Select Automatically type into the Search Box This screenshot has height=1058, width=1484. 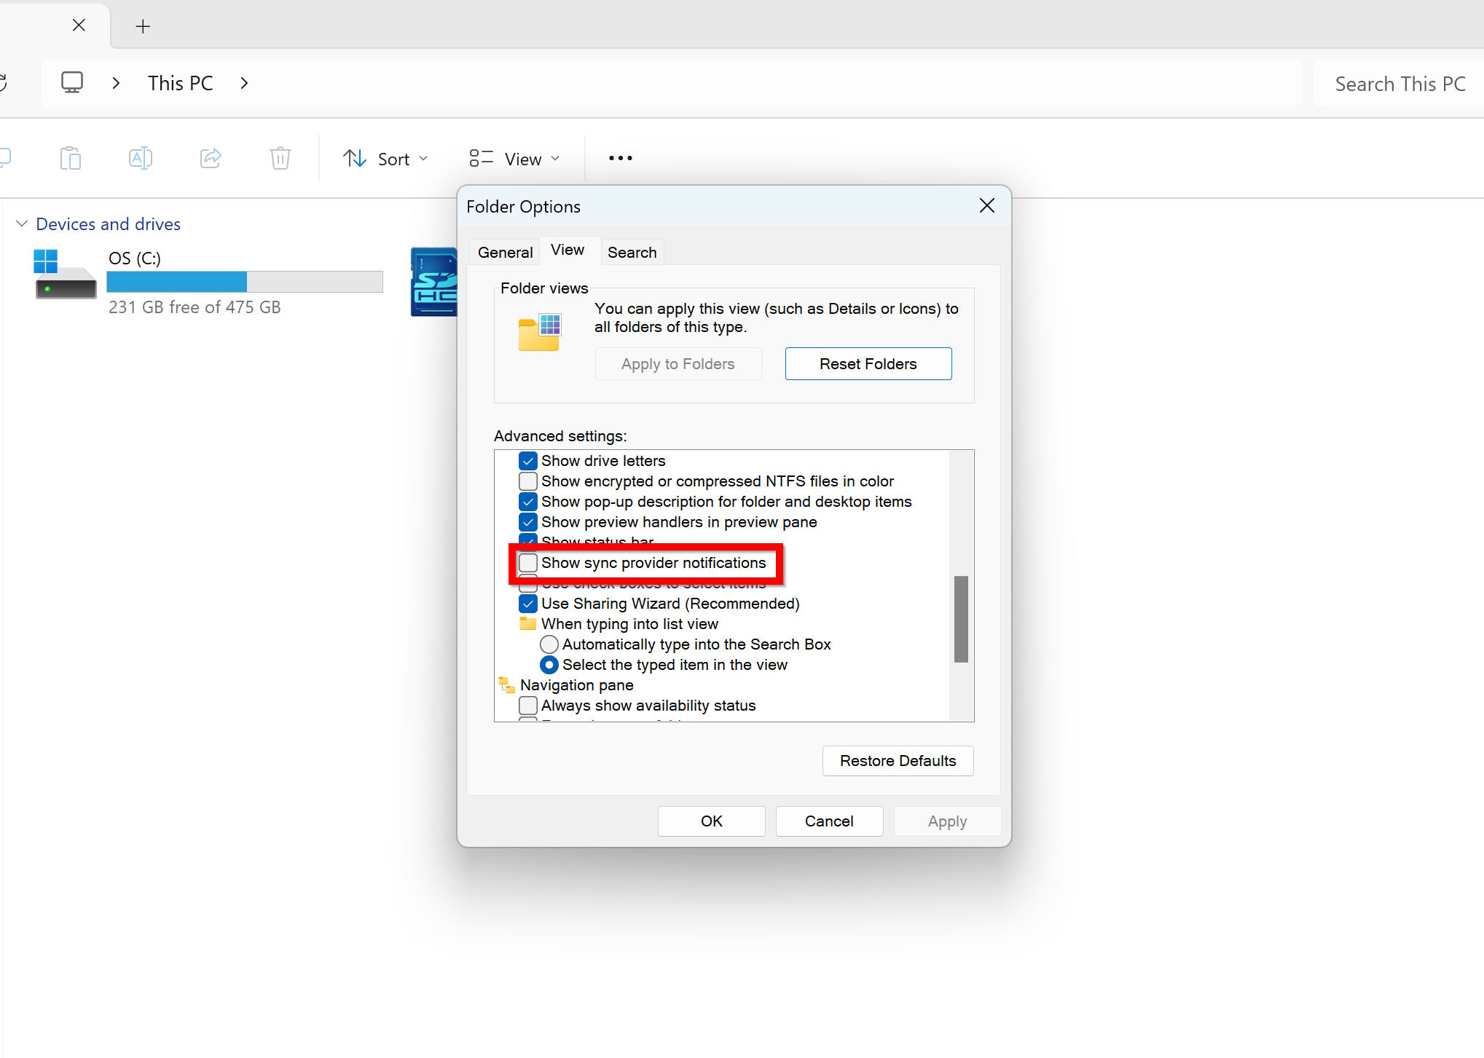[x=549, y=644]
